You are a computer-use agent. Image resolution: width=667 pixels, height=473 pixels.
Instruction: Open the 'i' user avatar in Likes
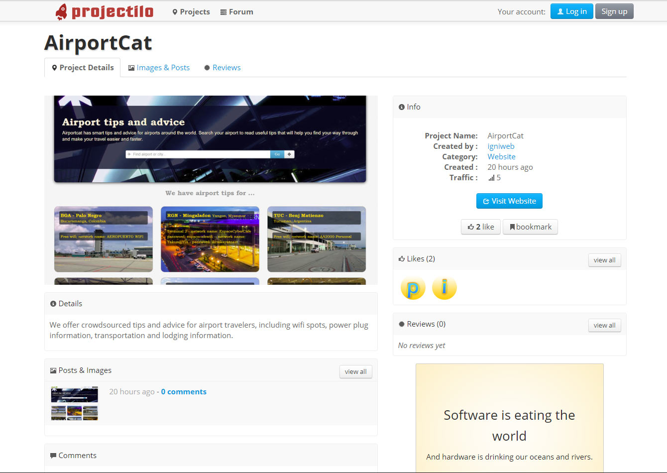[x=445, y=288]
